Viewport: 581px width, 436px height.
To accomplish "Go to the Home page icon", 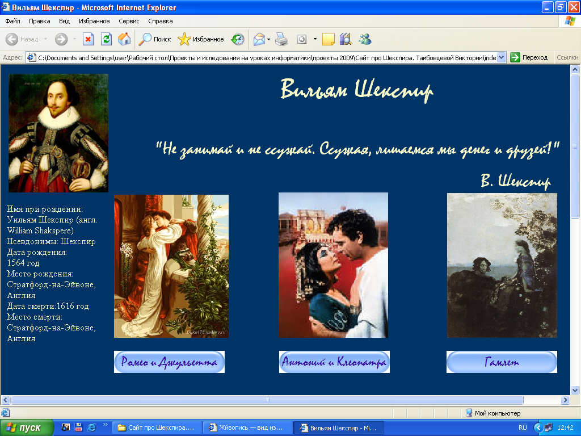I will (124, 39).
